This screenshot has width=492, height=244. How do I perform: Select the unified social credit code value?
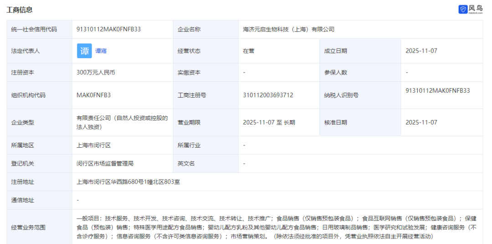coord(108,29)
